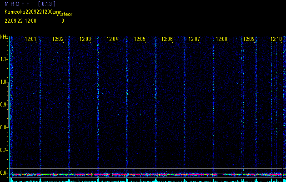Click the 12:02 time marker
Screen dimensions: 286x182
point(58,39)
